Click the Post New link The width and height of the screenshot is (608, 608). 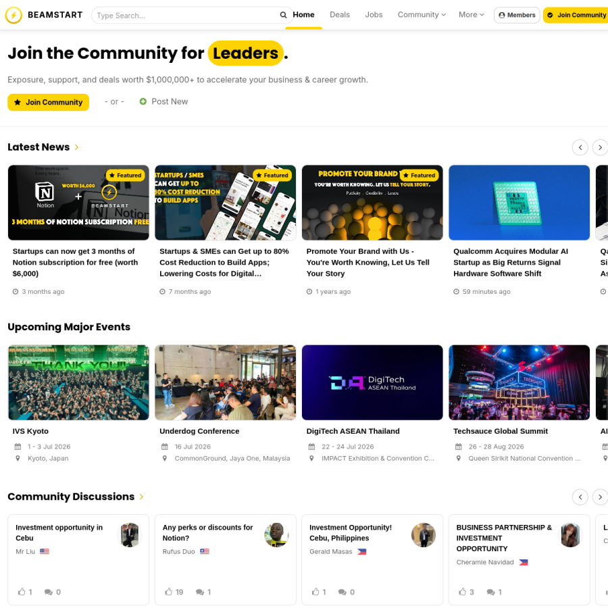pos(170,101)
